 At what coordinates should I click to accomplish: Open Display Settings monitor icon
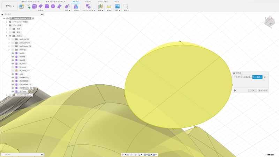145,155
